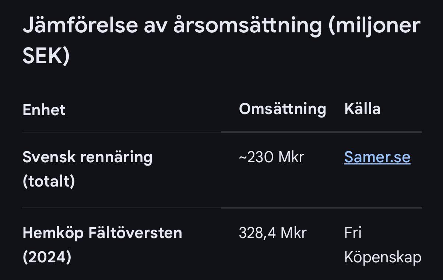
Task: Select the '328,4 Mkr' turnover value
Action: (x=273, y=233)
